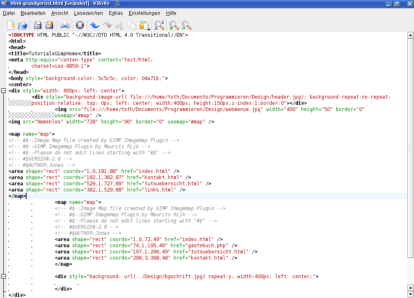Viewport: 414px width, 298px height.
Task: Click the "charset=iso-8859-1" text
Action: (x=59, y=66)
